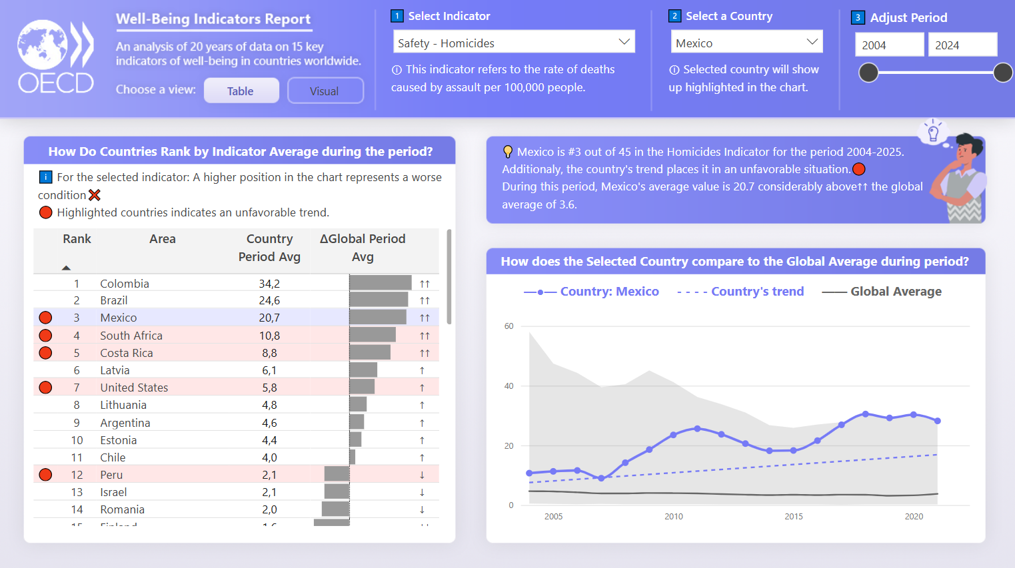Viewport: 1015px width, 568px height.
Task: Click the ΔGlobal Period Avg column header
Action: coord(363,248)
